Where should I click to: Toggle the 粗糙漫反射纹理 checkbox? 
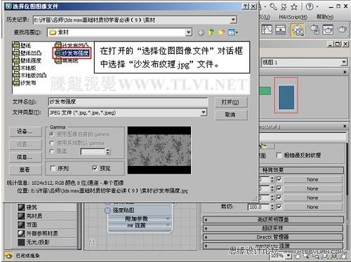point(279,156)
